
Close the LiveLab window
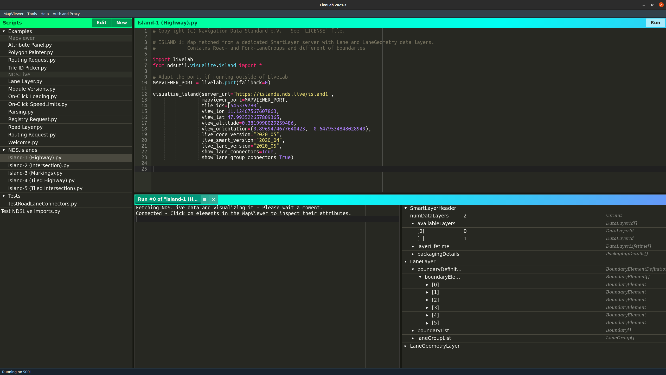(661, 5)
